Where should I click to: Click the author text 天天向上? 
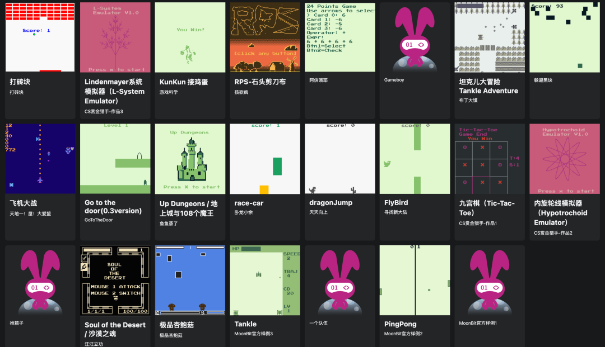point(318,212)
